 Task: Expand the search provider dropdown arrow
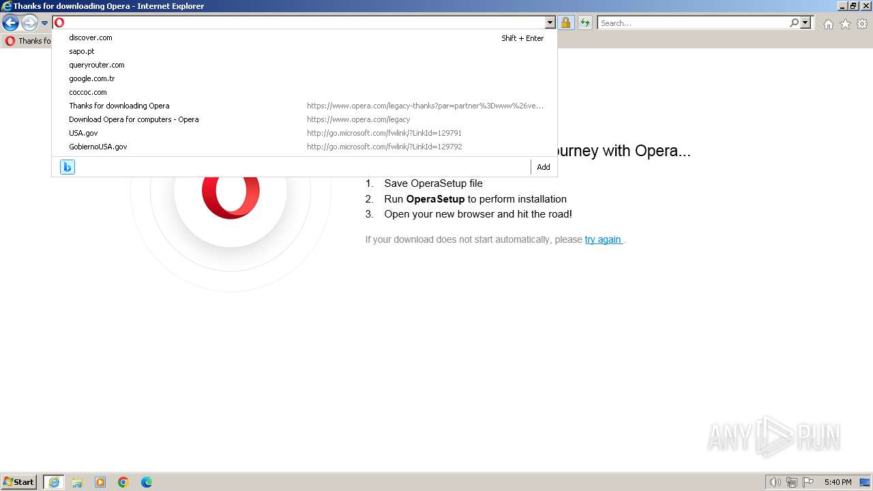tap(805, 23)
